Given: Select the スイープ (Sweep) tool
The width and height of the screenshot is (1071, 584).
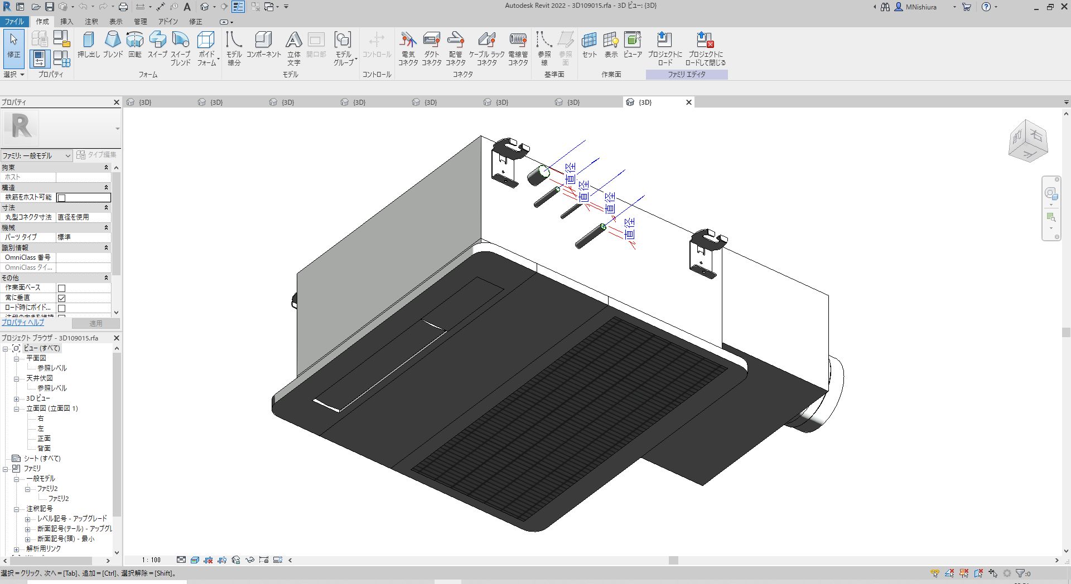Looking at the screenshot, I should pos(157,45).
